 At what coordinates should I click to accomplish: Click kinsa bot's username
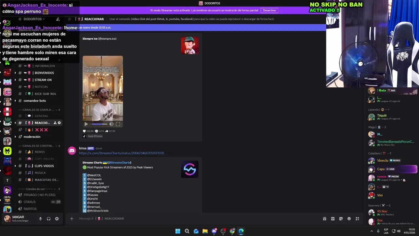coord(82,148)
